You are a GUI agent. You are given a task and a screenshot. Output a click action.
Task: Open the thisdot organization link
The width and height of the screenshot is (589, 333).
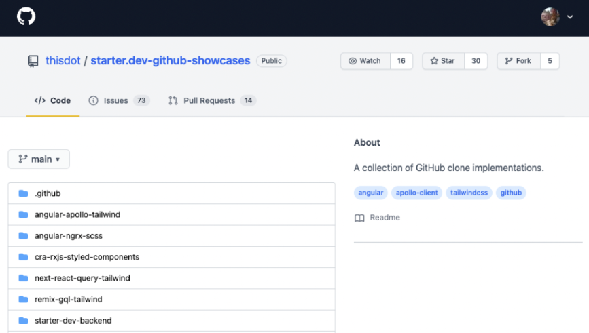(x=63, y=60)
